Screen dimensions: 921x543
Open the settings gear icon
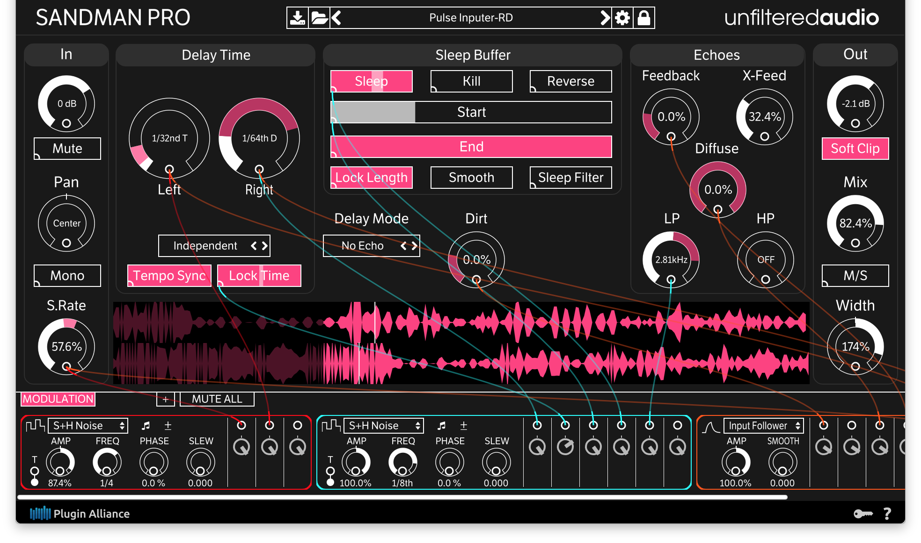pos(622,18)
